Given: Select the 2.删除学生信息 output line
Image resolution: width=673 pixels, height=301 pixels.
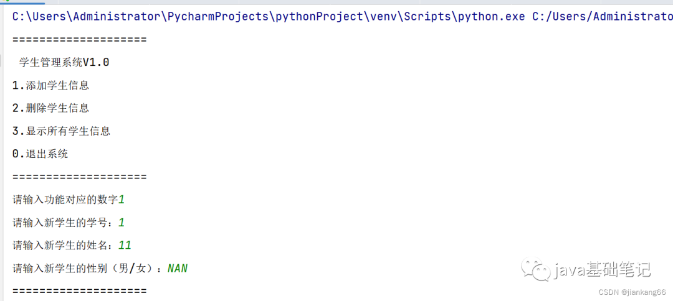Looking at the screenshot, I should pyautogui.click(x=50, y=108).
